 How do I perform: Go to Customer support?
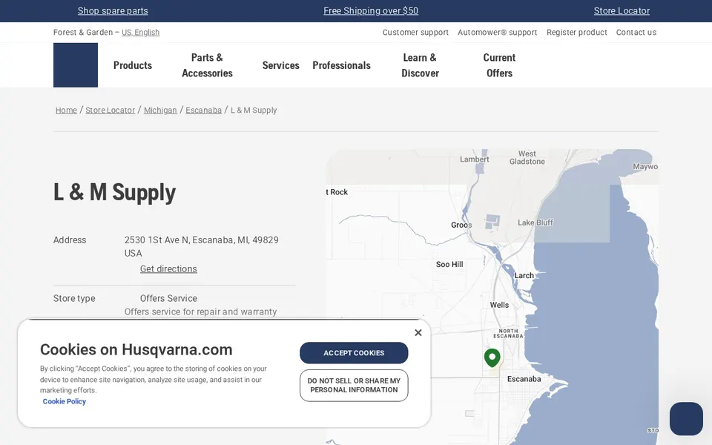click(415, 32)
